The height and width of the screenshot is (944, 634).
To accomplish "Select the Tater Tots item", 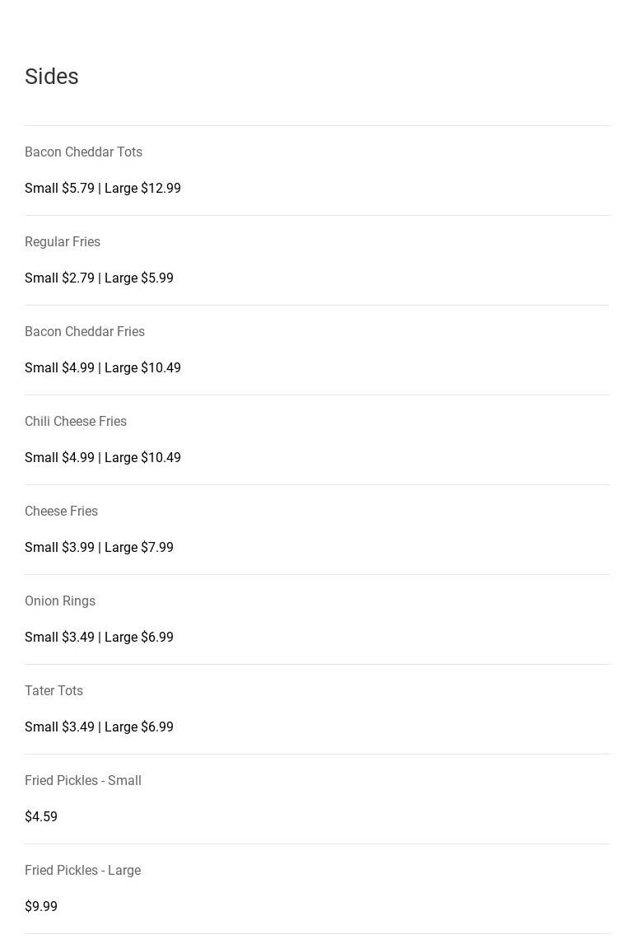I will pyautogui.click(x=54, y=691).
